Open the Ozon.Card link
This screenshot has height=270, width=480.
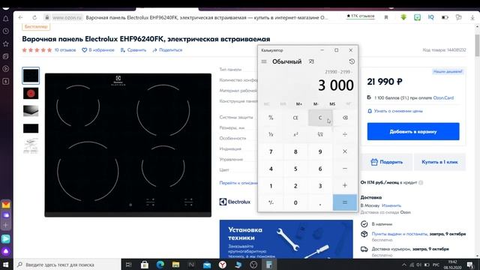click(x=443, y=98)
